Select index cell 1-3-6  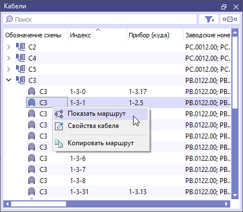click(x=97, y=158)
